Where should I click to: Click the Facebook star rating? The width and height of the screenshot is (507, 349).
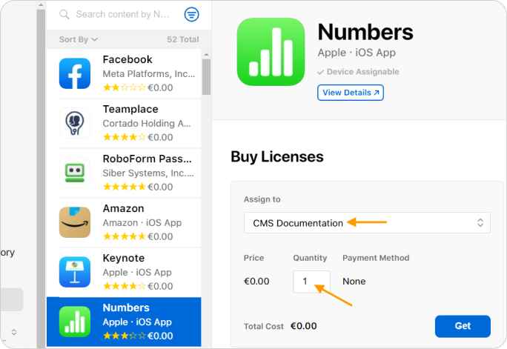(x=125, y=87)
